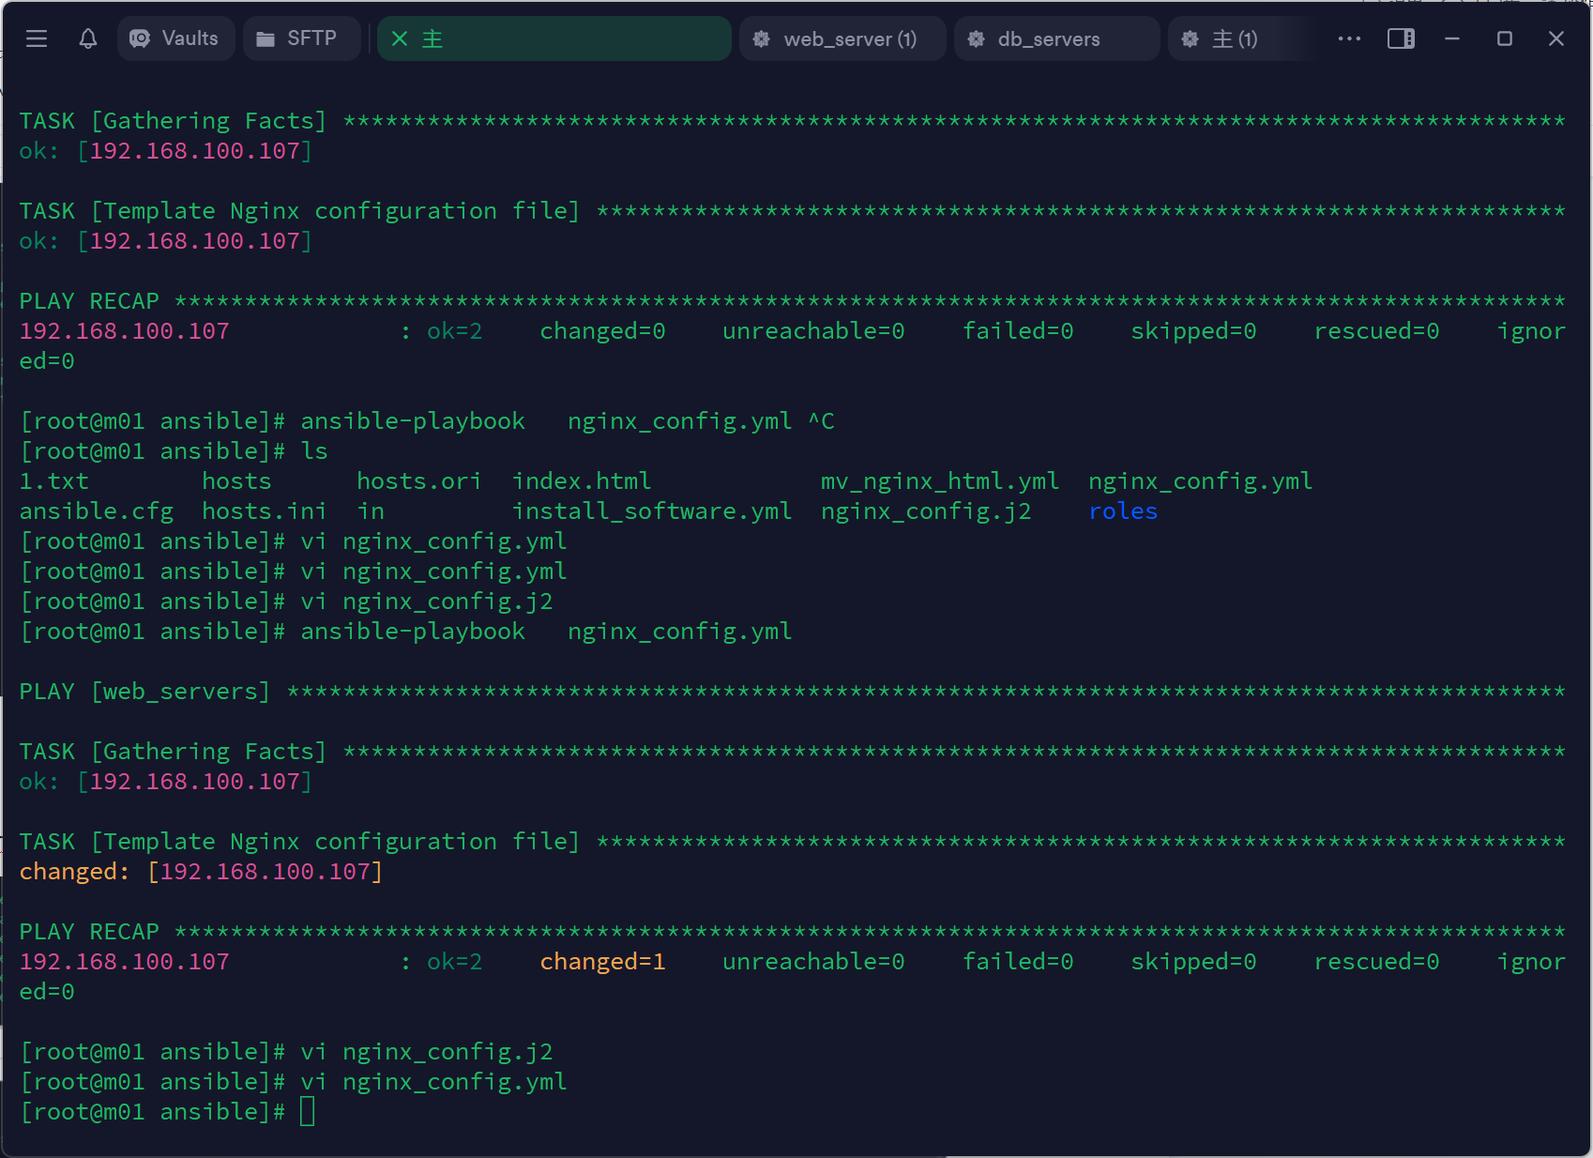
Task: Click 'rescued=0' in the first recap
Action: pos(1376,331)
